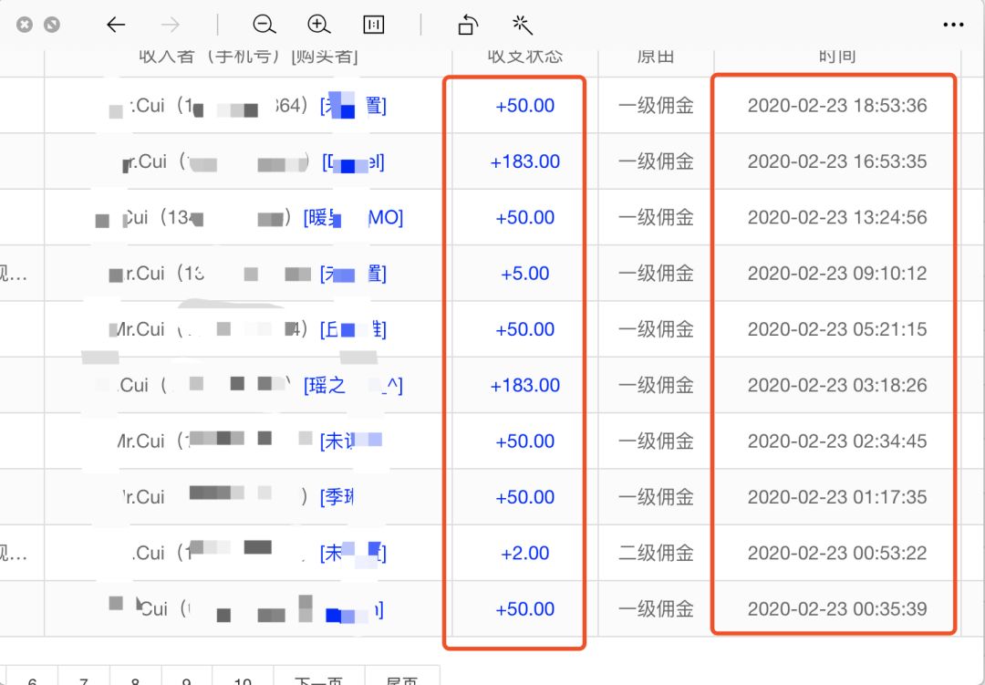This screenshot has height=685, width=985.
Task: Rotate the image using rotate icon
Action: [x=468, y=25]
